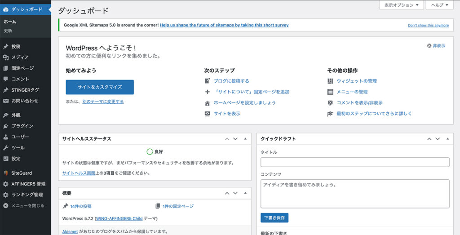
Task: Open the sitemaps short survey link
Action: click(x=224, y=25)
